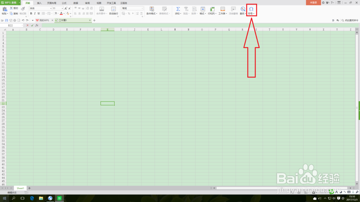Open the Format (格式) cell menu
This screenshot has height=202, width=360.
point(203,10)
